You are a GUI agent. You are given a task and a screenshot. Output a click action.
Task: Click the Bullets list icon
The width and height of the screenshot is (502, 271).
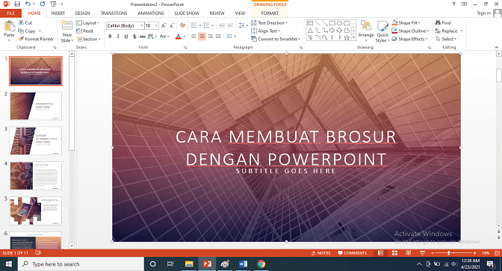tap(193, 25)
